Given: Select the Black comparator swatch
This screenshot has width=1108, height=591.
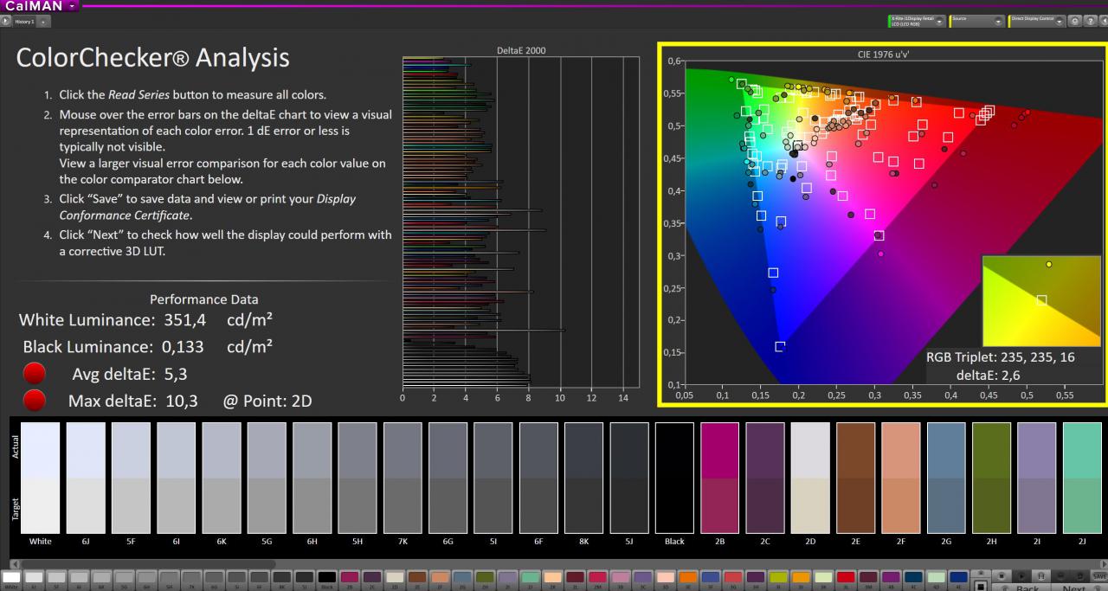Looking at the screenshot, I should point(674,478).
